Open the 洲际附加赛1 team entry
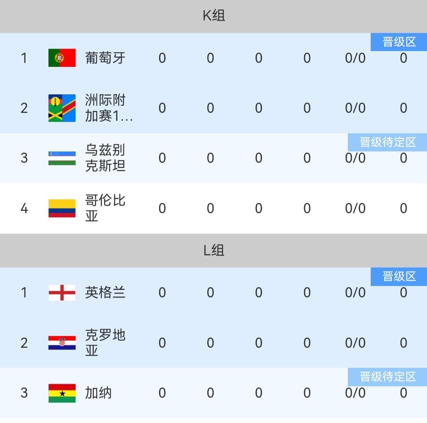The height and width of the screenshot is (423, 427). click(108, 108)
